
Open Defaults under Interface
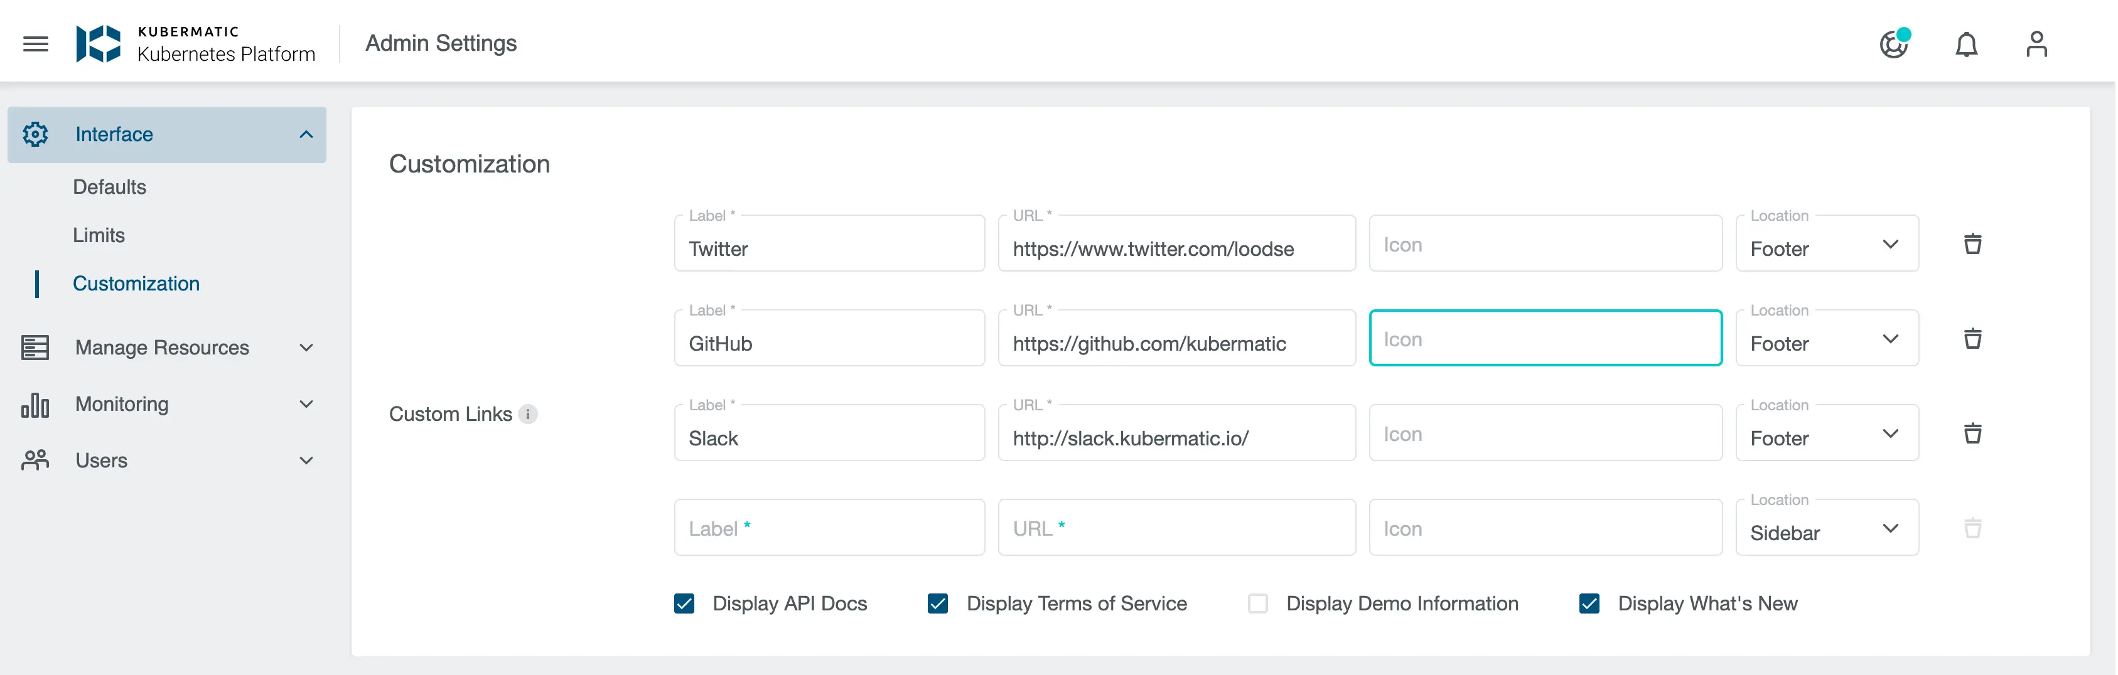tap(109, 186)
